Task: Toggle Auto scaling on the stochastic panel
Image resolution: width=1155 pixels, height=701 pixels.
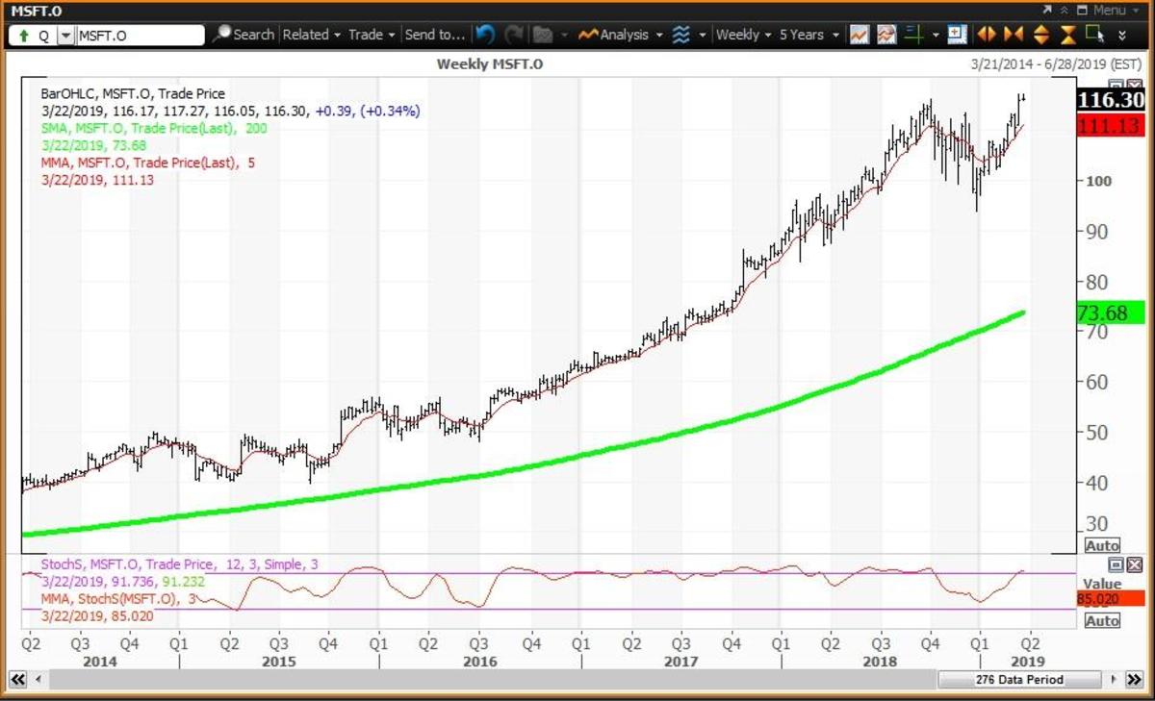Action: pos(1102,621)
